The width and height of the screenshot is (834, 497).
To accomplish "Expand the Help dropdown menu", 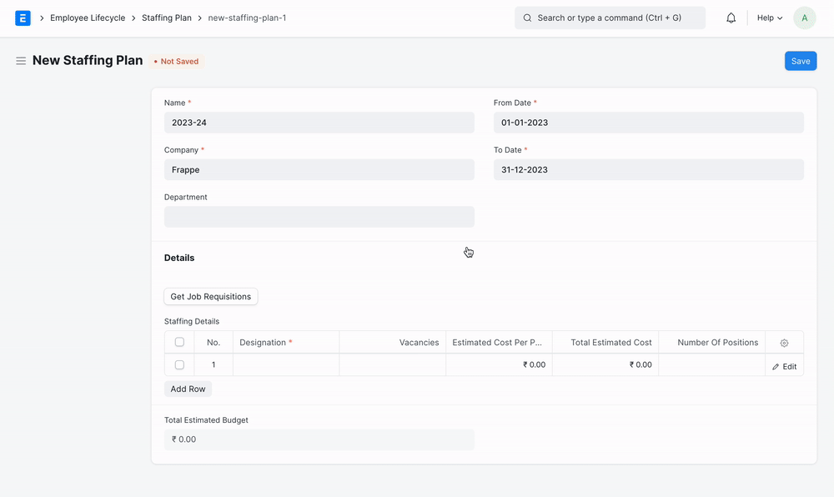I will tap(769, 18).
